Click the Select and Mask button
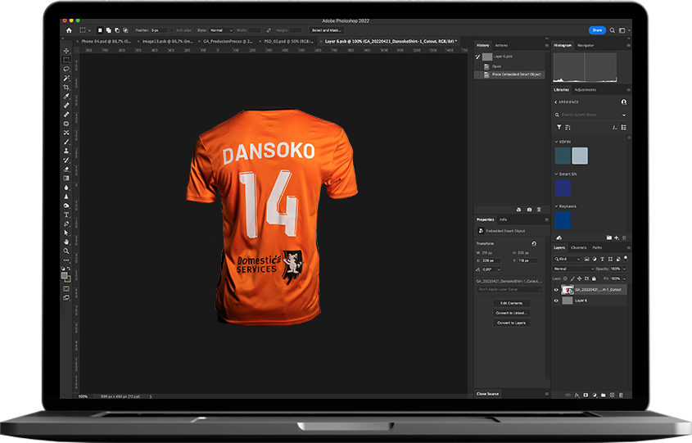This screenshot has width=692, height=443. [x=326, y=30]
